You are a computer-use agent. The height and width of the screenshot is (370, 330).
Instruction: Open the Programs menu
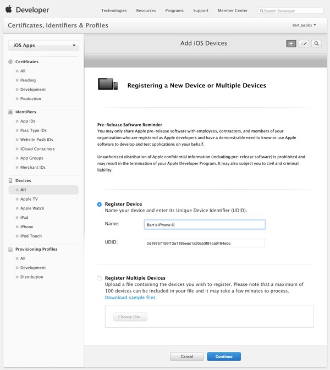174,10
